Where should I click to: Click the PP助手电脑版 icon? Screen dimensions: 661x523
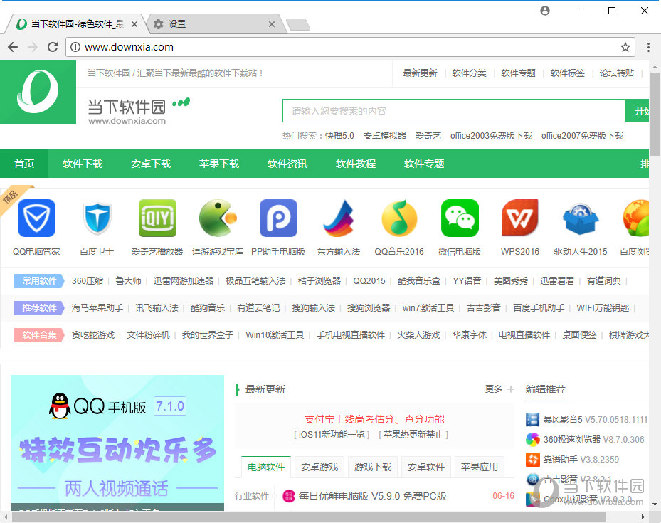click(278, 218)
